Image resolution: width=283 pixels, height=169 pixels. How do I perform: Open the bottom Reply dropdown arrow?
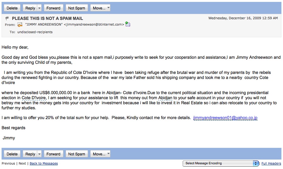click(x=39, y=154)
